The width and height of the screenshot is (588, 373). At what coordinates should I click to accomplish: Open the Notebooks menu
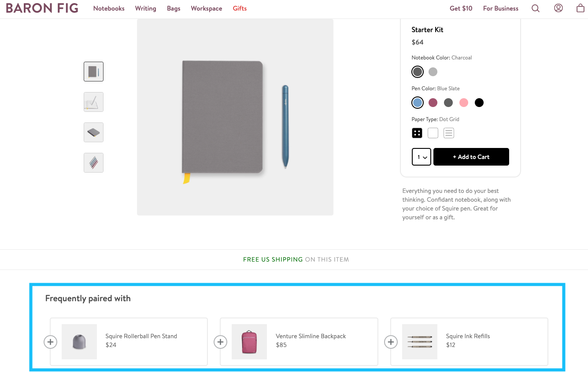pos(109,8)
